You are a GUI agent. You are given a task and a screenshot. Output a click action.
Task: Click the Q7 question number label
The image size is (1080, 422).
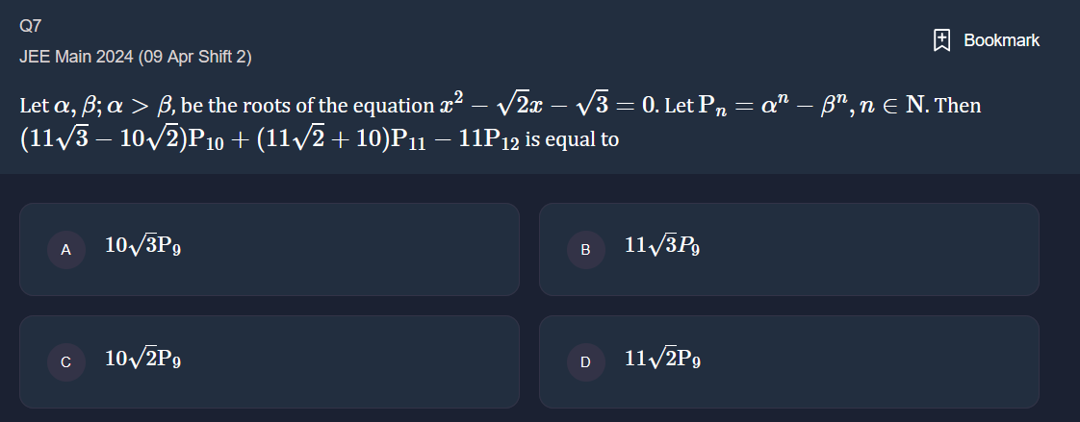coord(30,26)
